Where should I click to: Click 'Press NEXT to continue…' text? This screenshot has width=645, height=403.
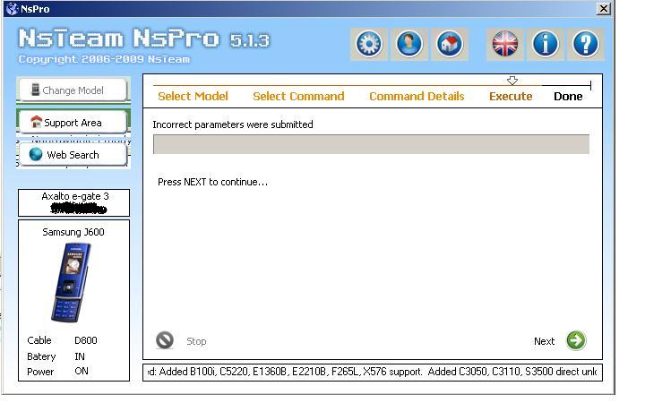(x=212, y=182)
